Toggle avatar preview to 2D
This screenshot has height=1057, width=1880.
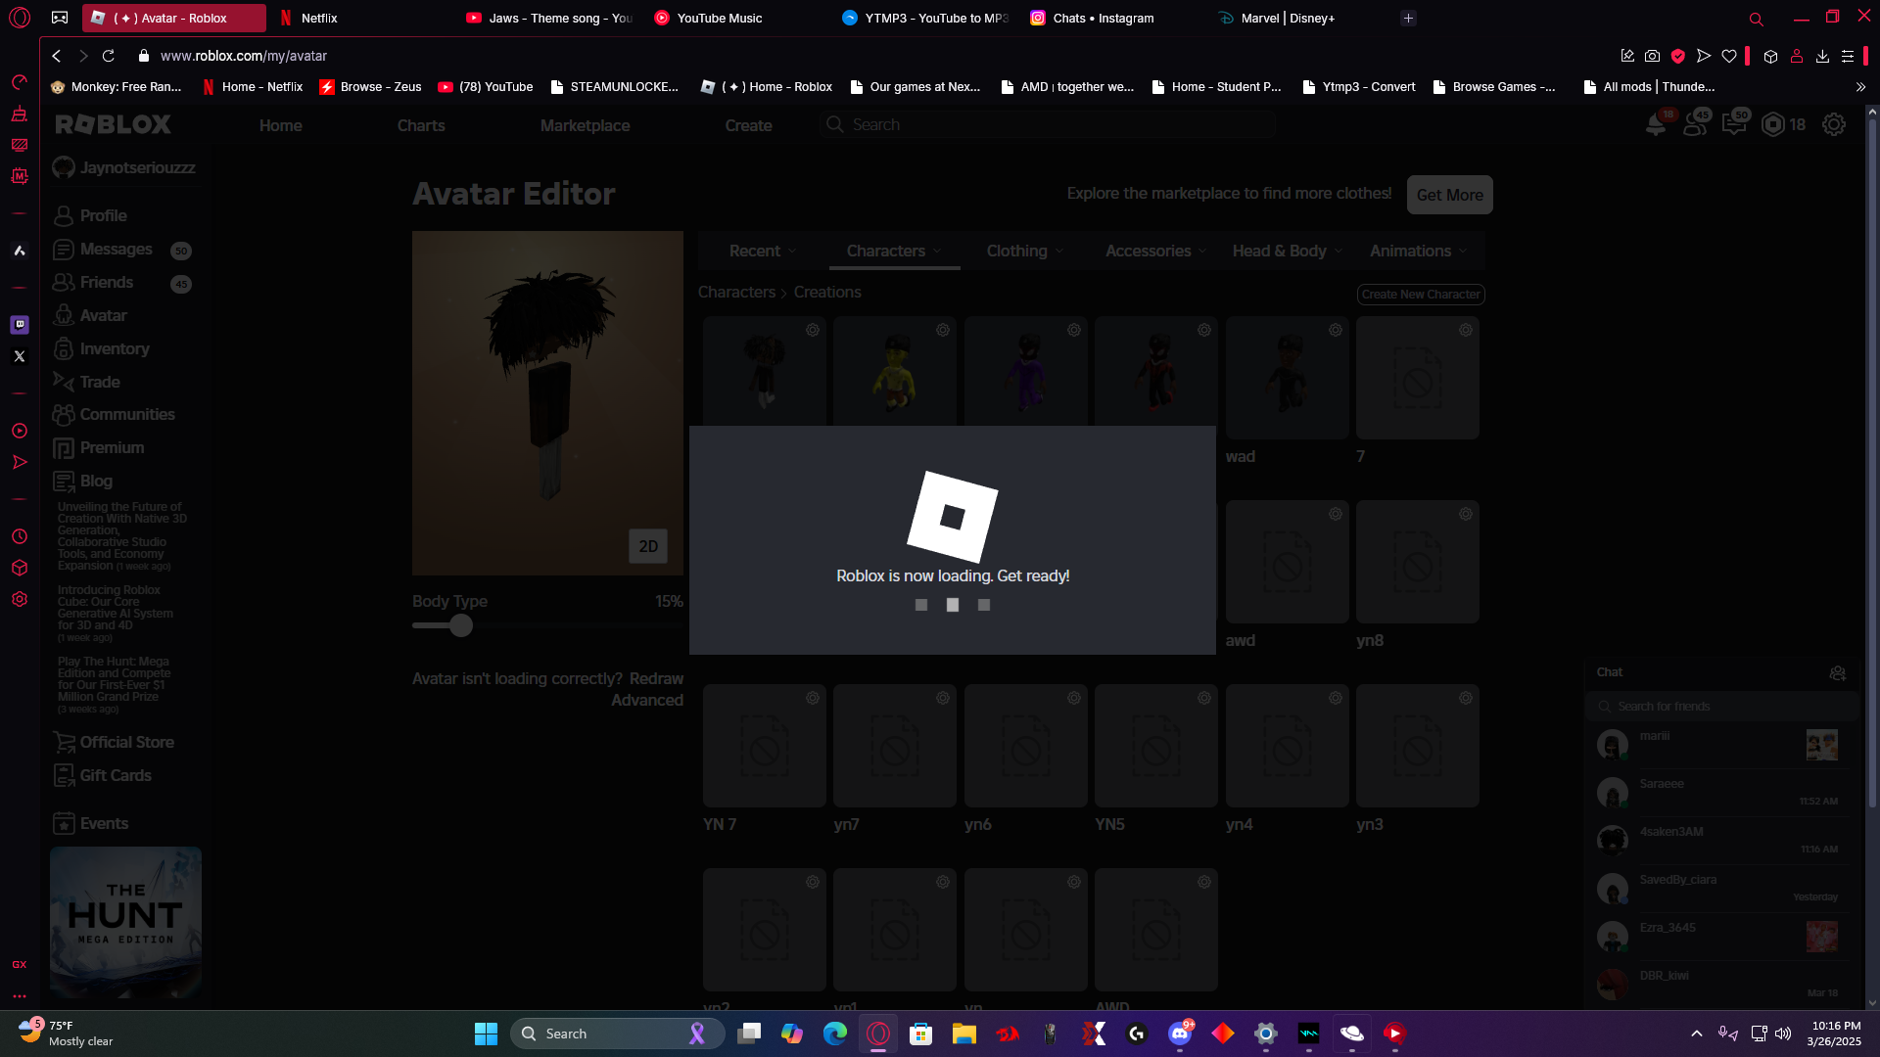(x=647, y=546)
